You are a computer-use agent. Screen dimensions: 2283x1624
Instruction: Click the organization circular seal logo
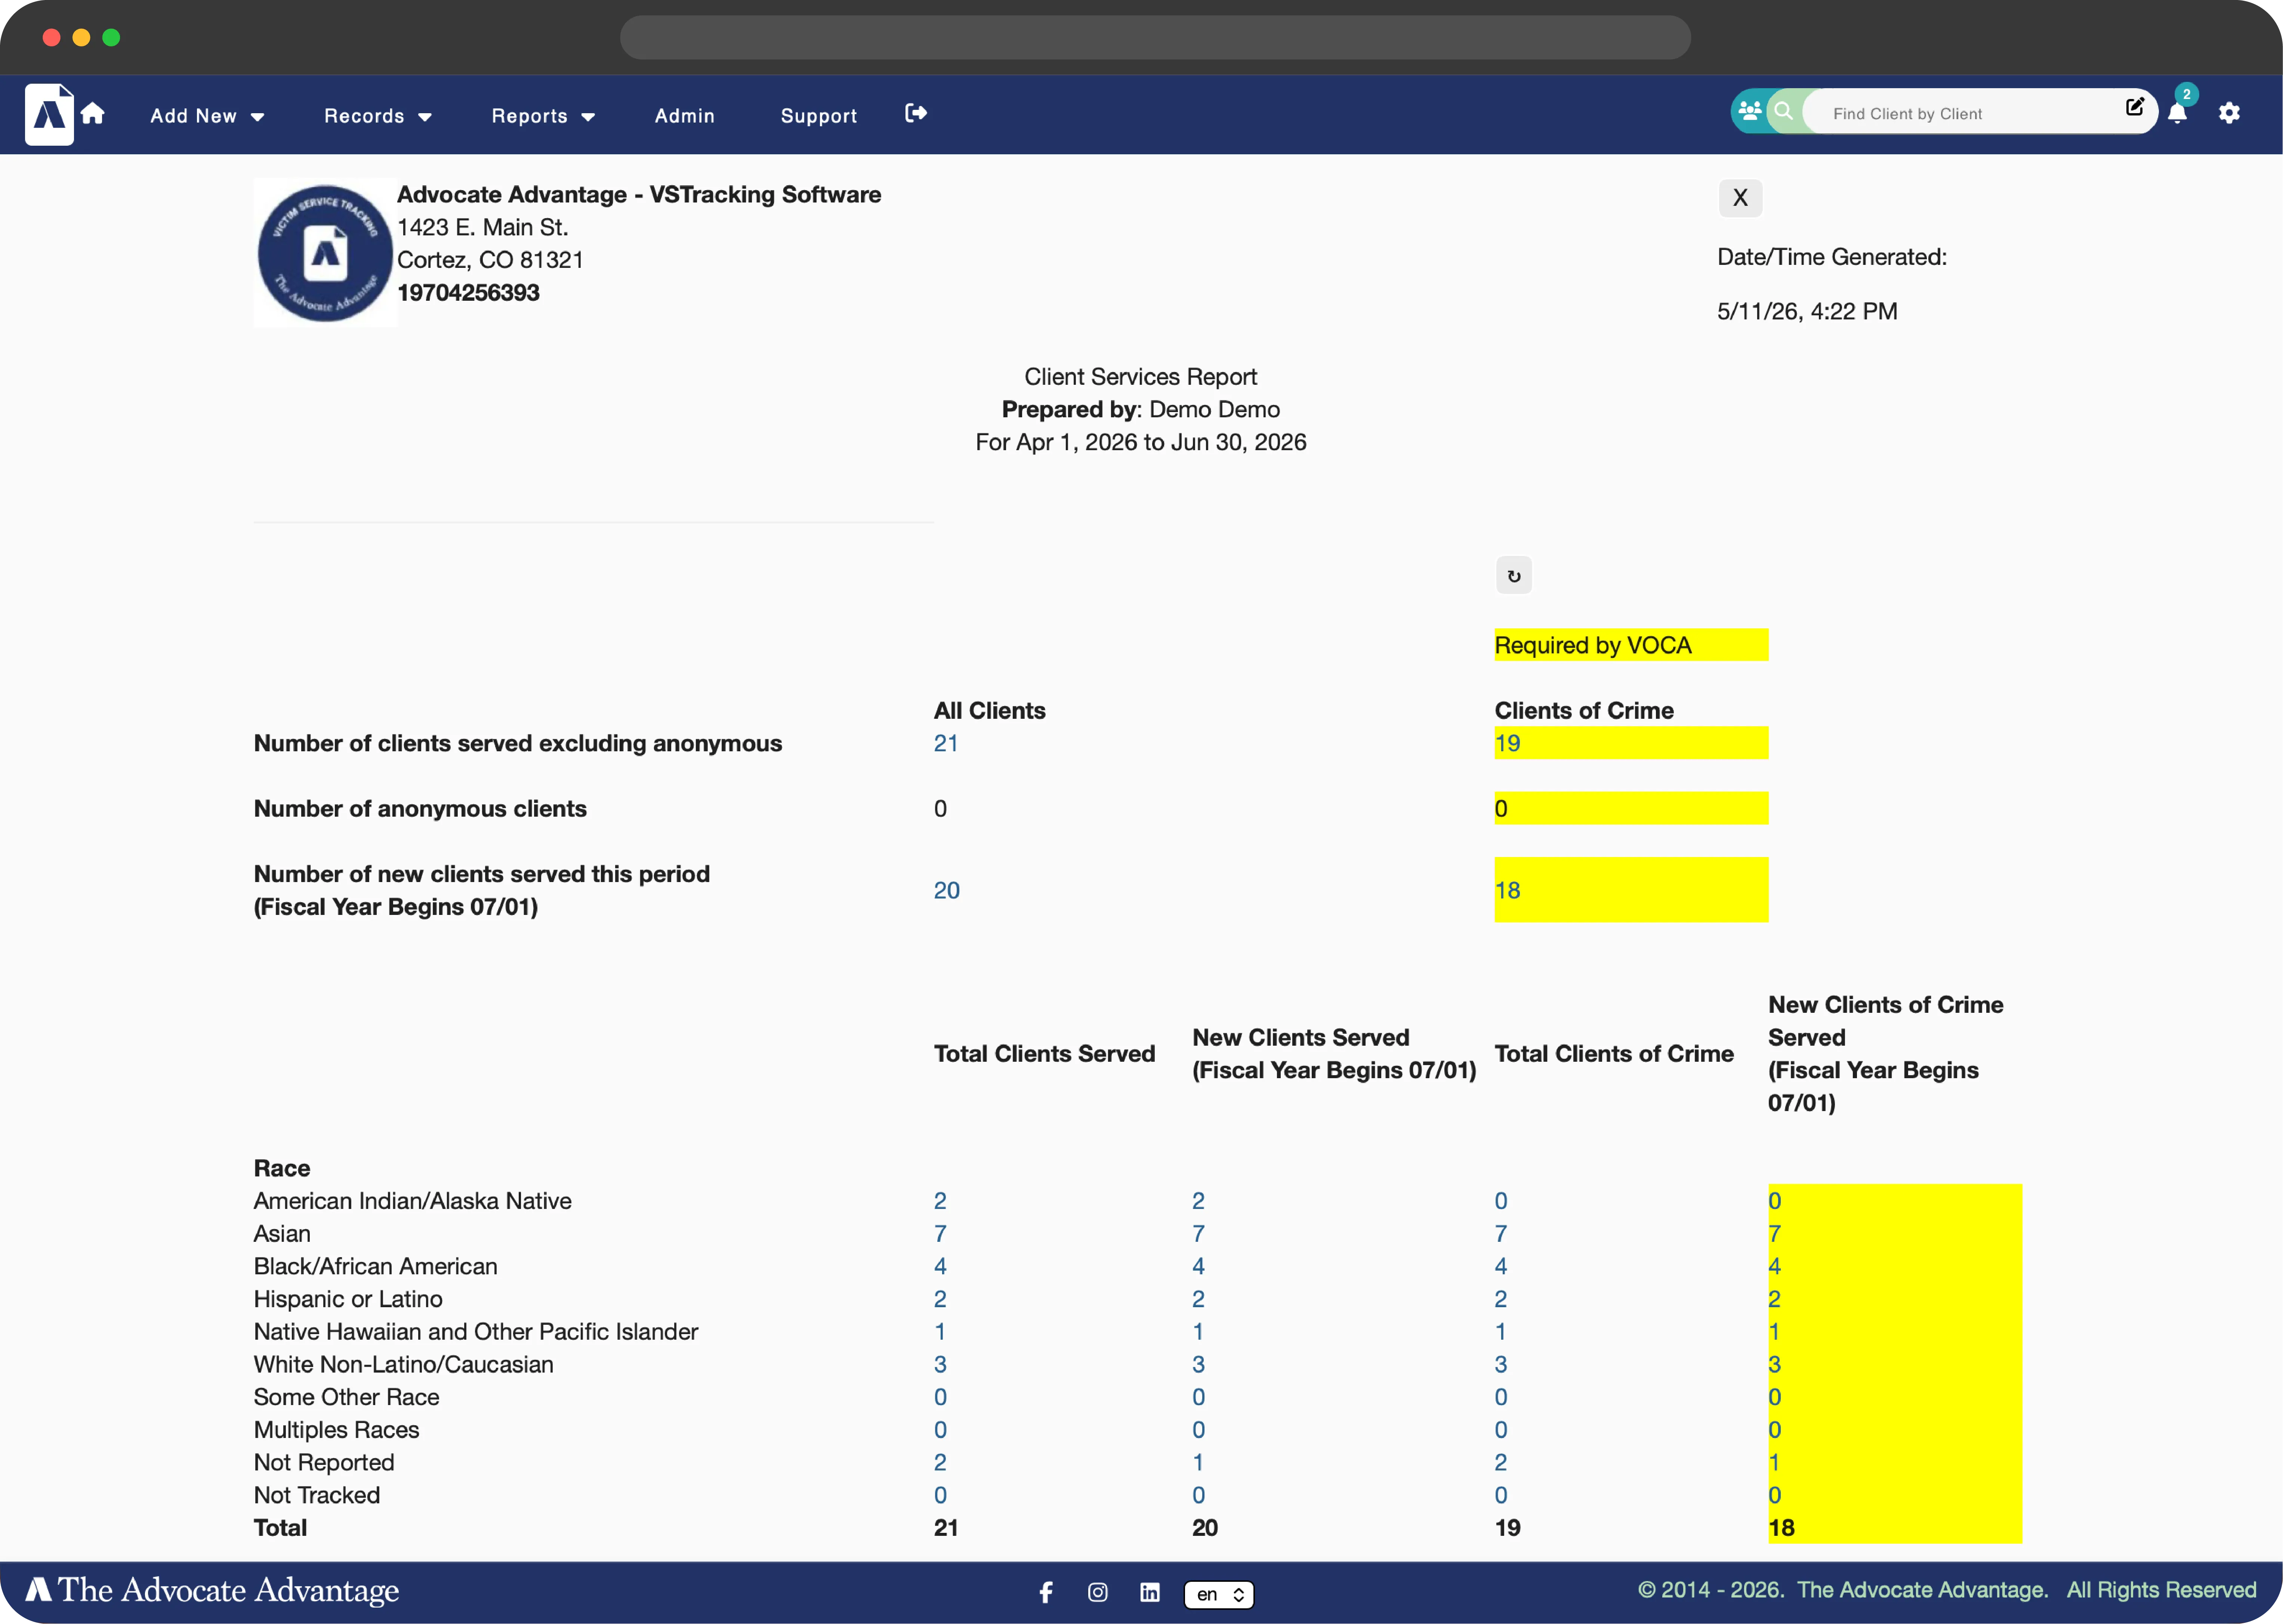[x=325, y=253]
